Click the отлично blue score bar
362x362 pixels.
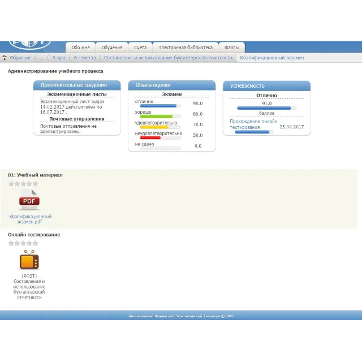pos(160,106)
